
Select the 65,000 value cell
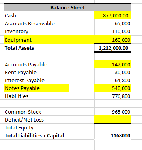pos(113,23)
